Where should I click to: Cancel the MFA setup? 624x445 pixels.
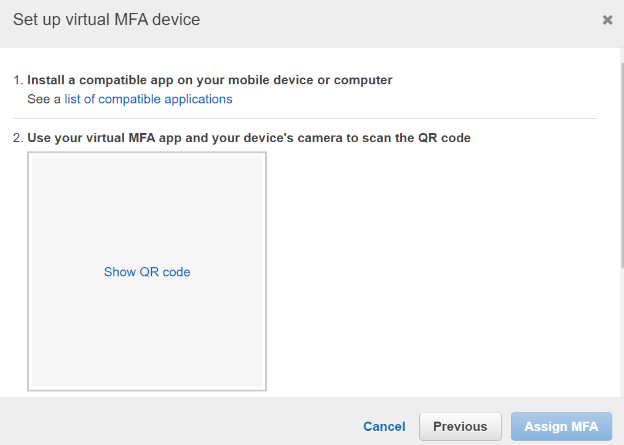(384, 427)
